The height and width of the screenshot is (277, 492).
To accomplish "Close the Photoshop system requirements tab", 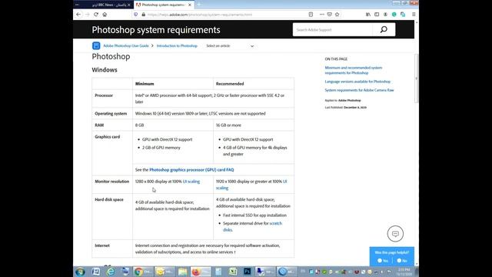I will (190, 5).
